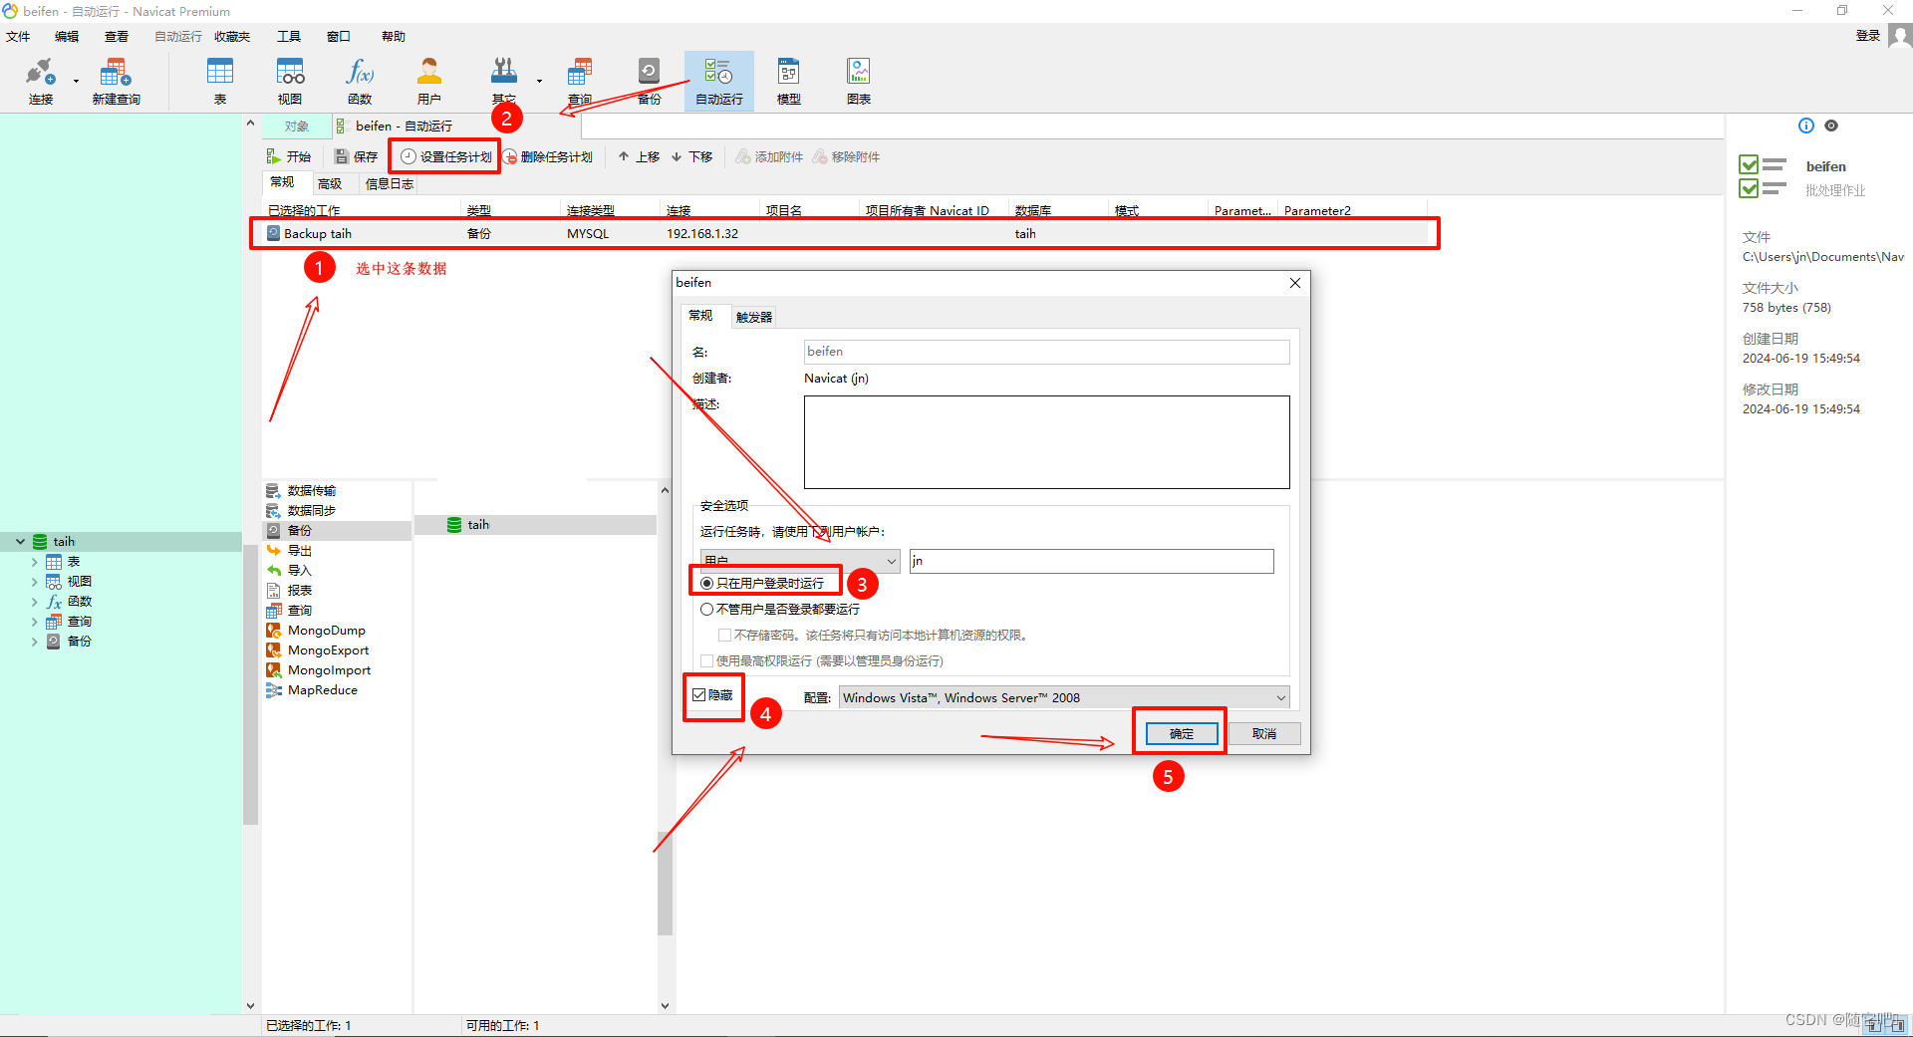Select MongoDump in the job type list

coord(326,630)
